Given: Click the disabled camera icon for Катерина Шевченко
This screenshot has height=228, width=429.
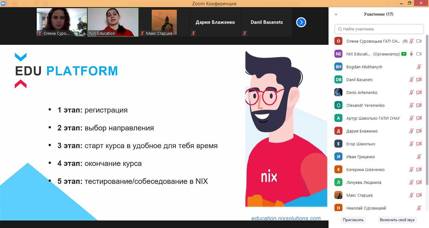Looking at the screenshot, I should tap(419, 169).
